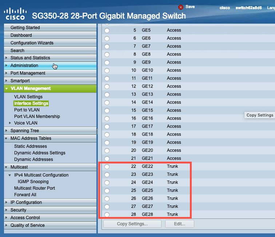Screen dimensions: 275x237
Task: Click the Edit... button
Action: pyautogui.click(x=180, y=224)
